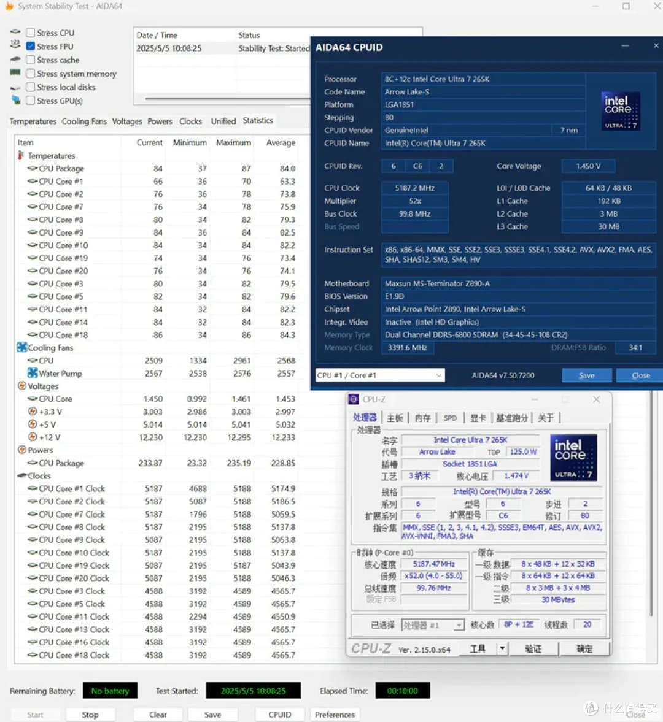Switch to CPU-Z memory tab

[x=422, y=418]
